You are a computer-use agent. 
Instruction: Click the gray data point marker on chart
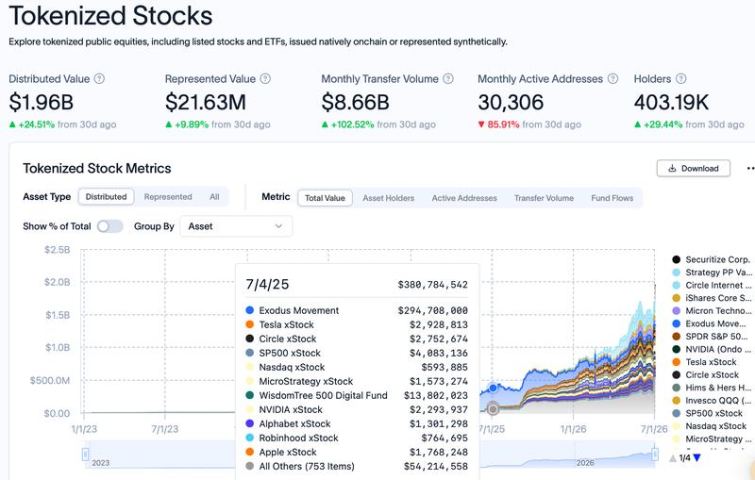(x=493, y=409)
